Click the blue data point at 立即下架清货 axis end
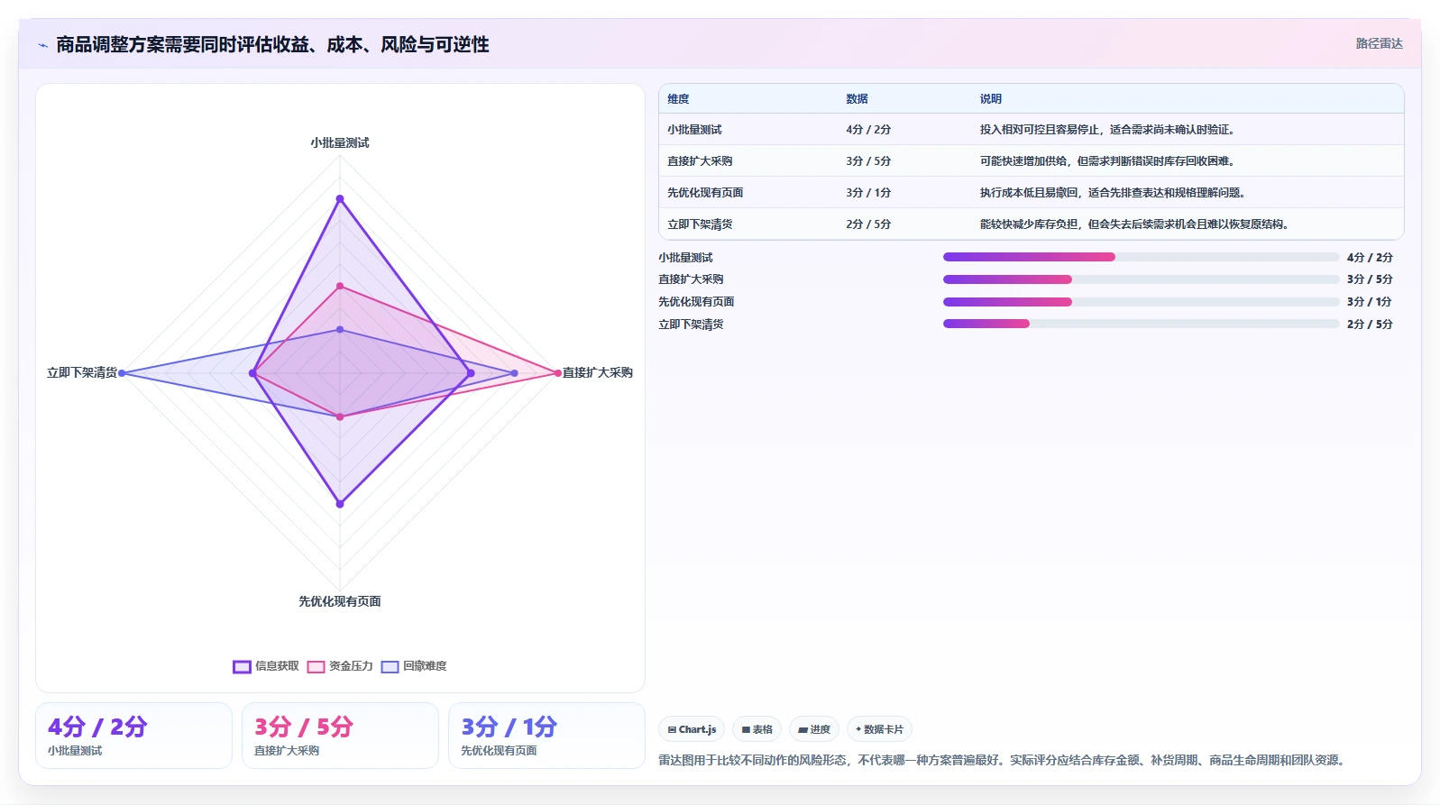Viewport: 1440px width, 805px height. (122, 373)
